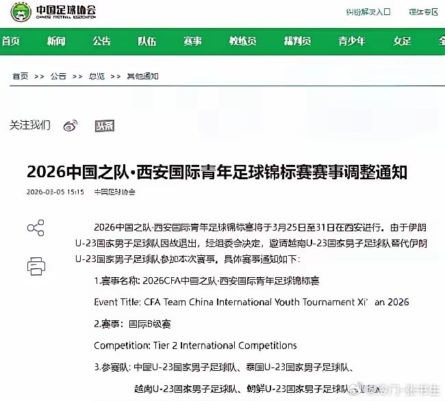Go to 首页 in the breadcrumb
The width and height of the screenshot is (445, 401).
[21, 76]
